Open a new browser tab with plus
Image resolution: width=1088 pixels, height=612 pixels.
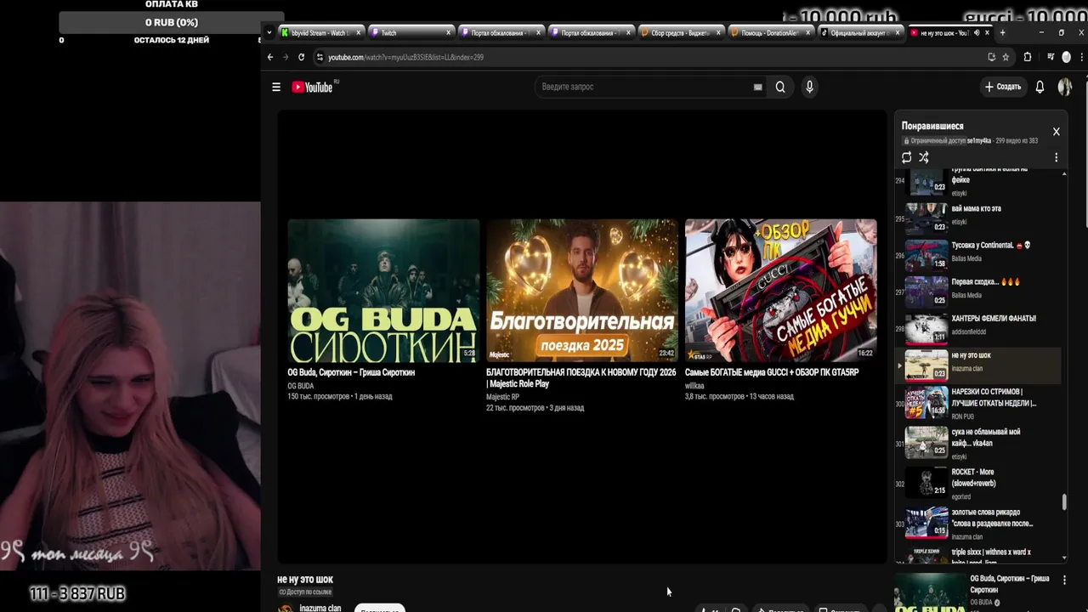tap(1002, 32)
